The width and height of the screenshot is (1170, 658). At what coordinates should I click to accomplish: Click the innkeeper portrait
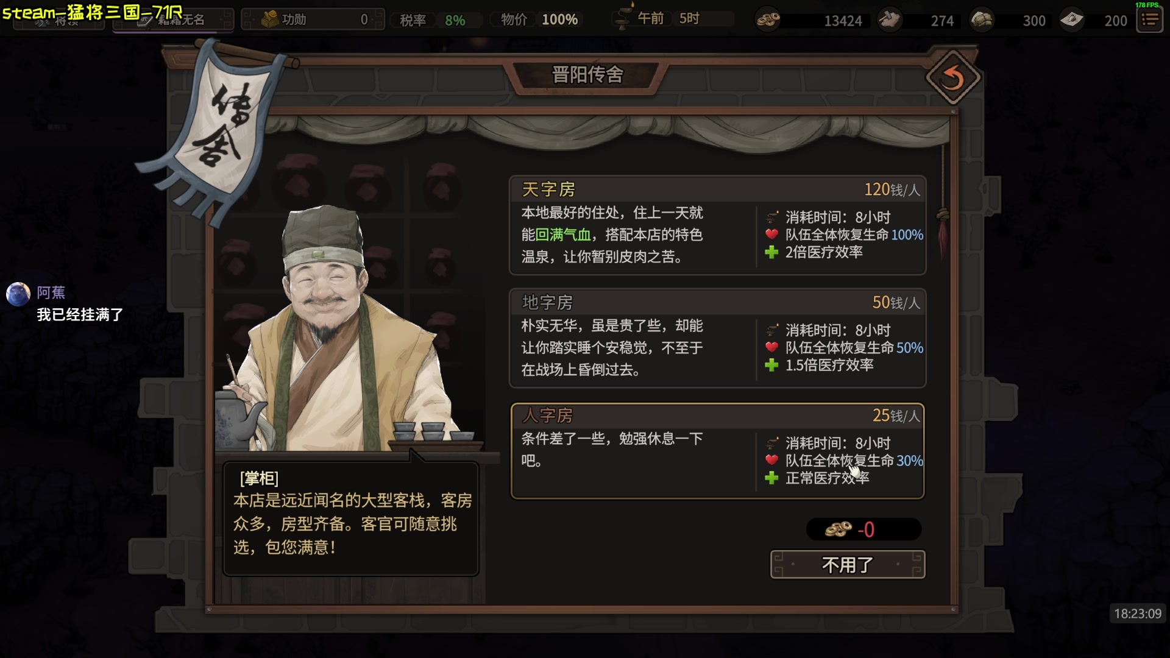(x=341, y=329)
